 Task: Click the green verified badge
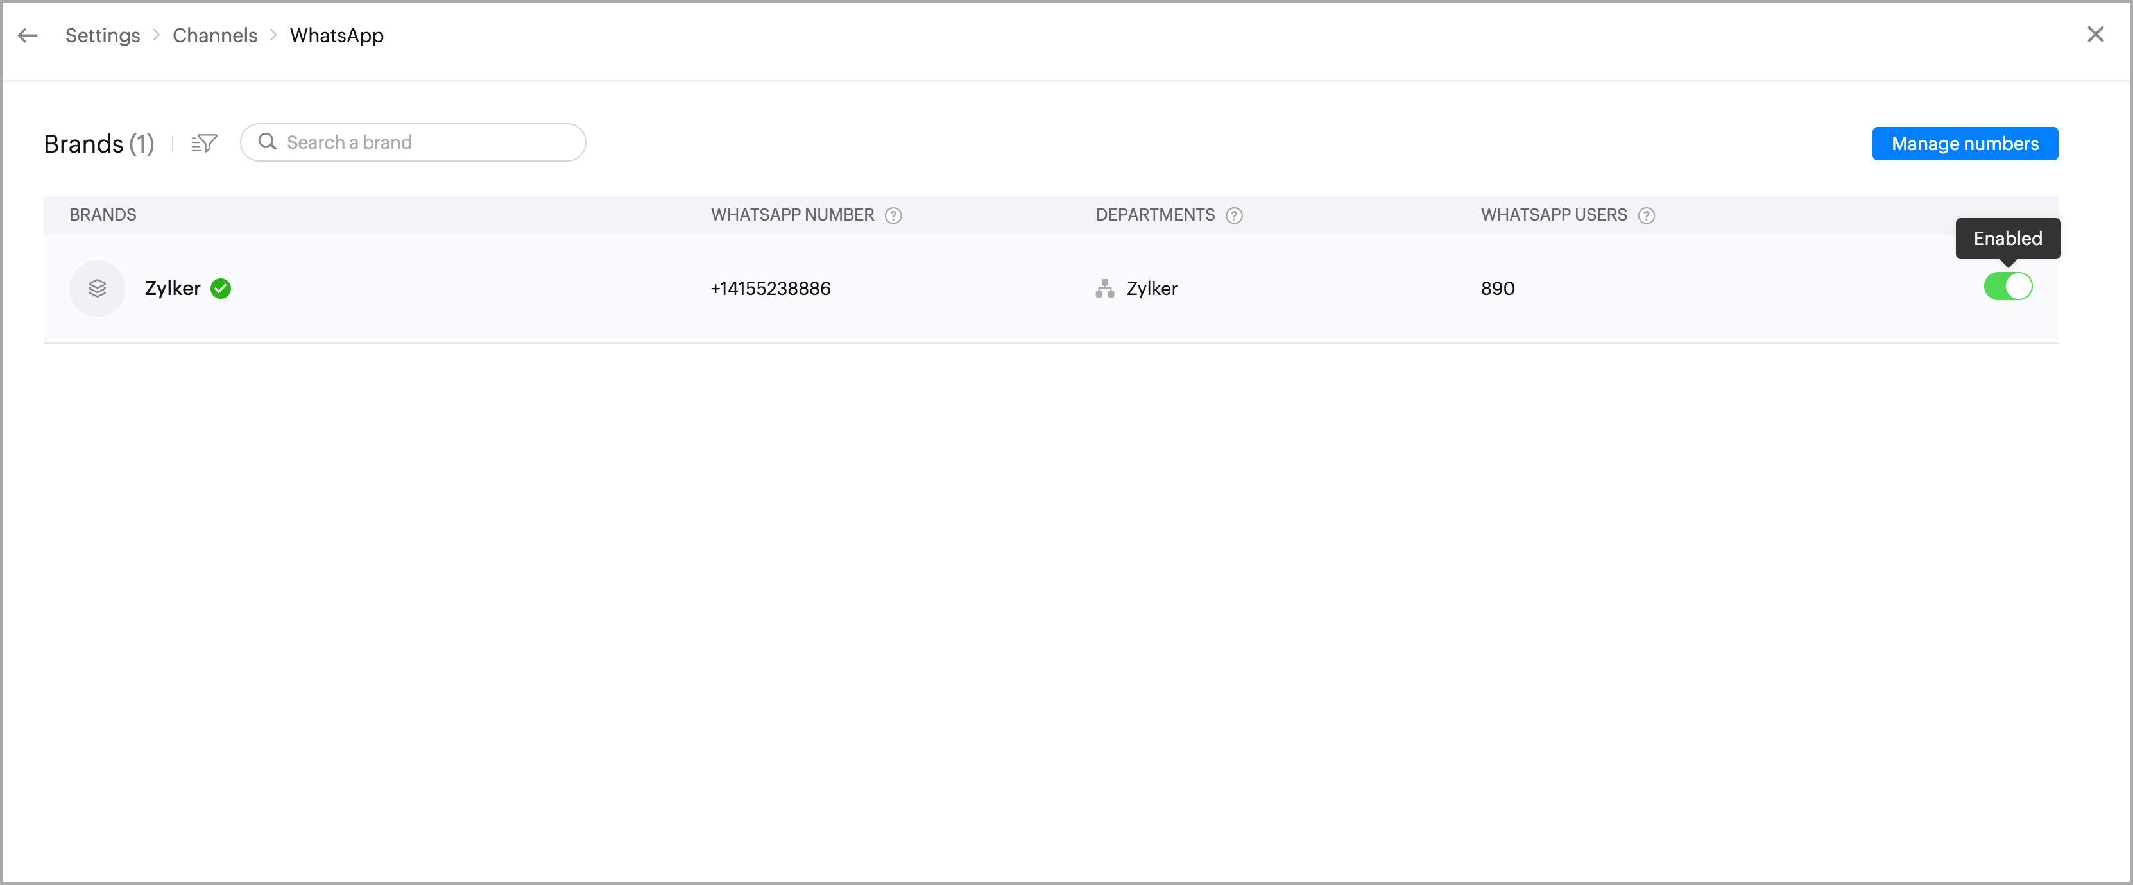(x=221, y=288)
